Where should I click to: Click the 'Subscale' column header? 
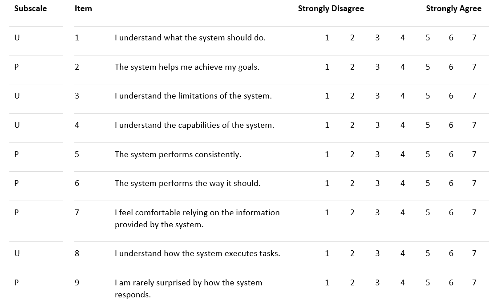tap(30, 8)
